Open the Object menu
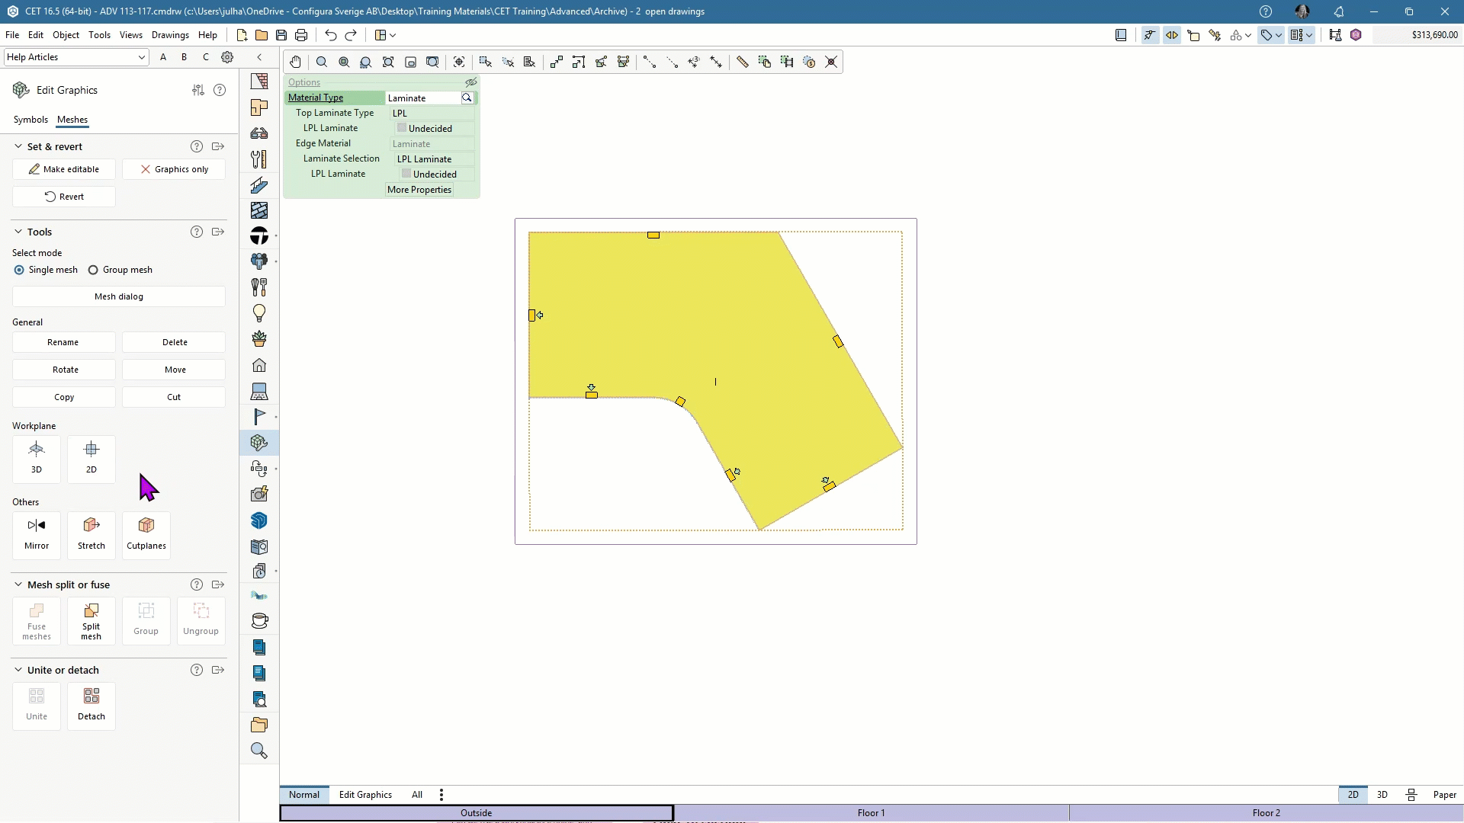Screen dimensions: 1464x823 [66, 35]
